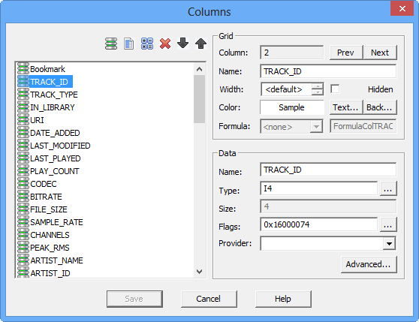The image size is (419, 322).
Task: Open the Formula dropdown arrow
Action: pyautogui.click(x=316, y=127)
